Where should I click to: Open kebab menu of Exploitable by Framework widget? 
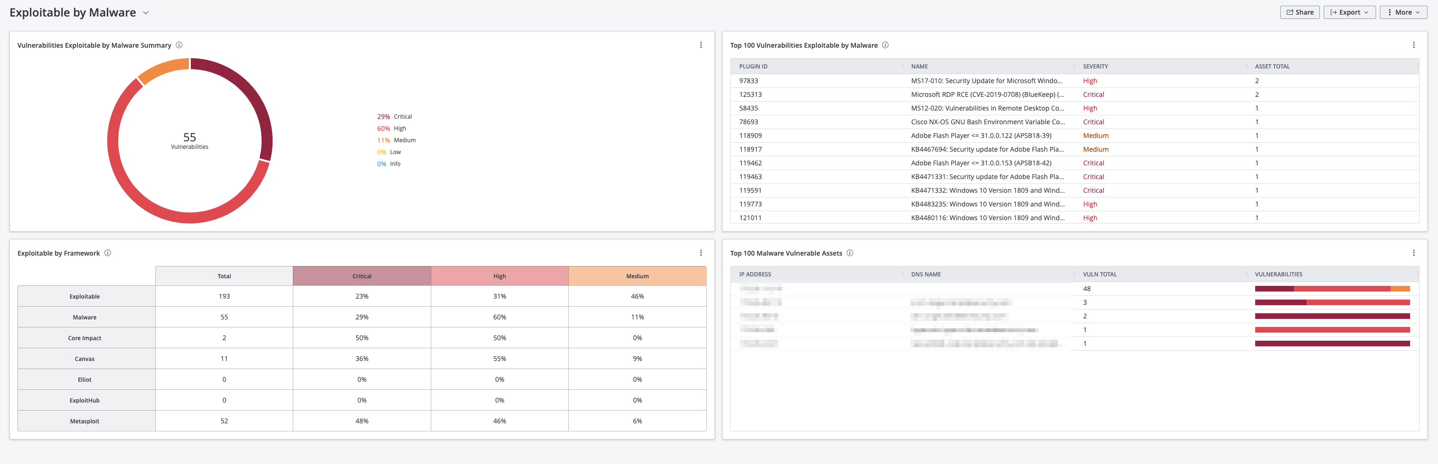(701, 253)
